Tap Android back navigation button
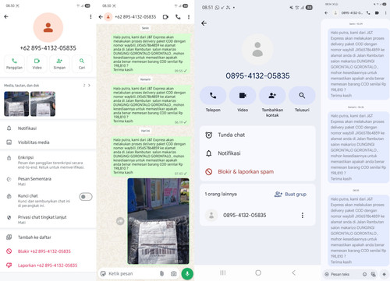The width and height of the screenshot is (390, 281). [293, 272]
